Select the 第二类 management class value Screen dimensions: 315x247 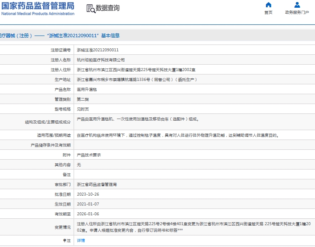click(83, 99)
